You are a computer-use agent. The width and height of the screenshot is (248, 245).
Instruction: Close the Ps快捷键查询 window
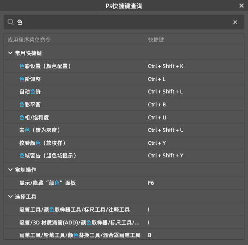click(x=241, y=6)
